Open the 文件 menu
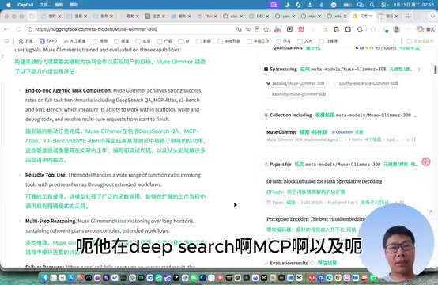The width and height of the screenshot is (438, 285). (43, 5)
